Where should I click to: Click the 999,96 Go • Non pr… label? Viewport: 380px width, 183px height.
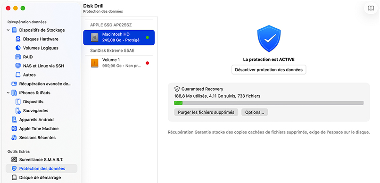[x=122, y=66]
